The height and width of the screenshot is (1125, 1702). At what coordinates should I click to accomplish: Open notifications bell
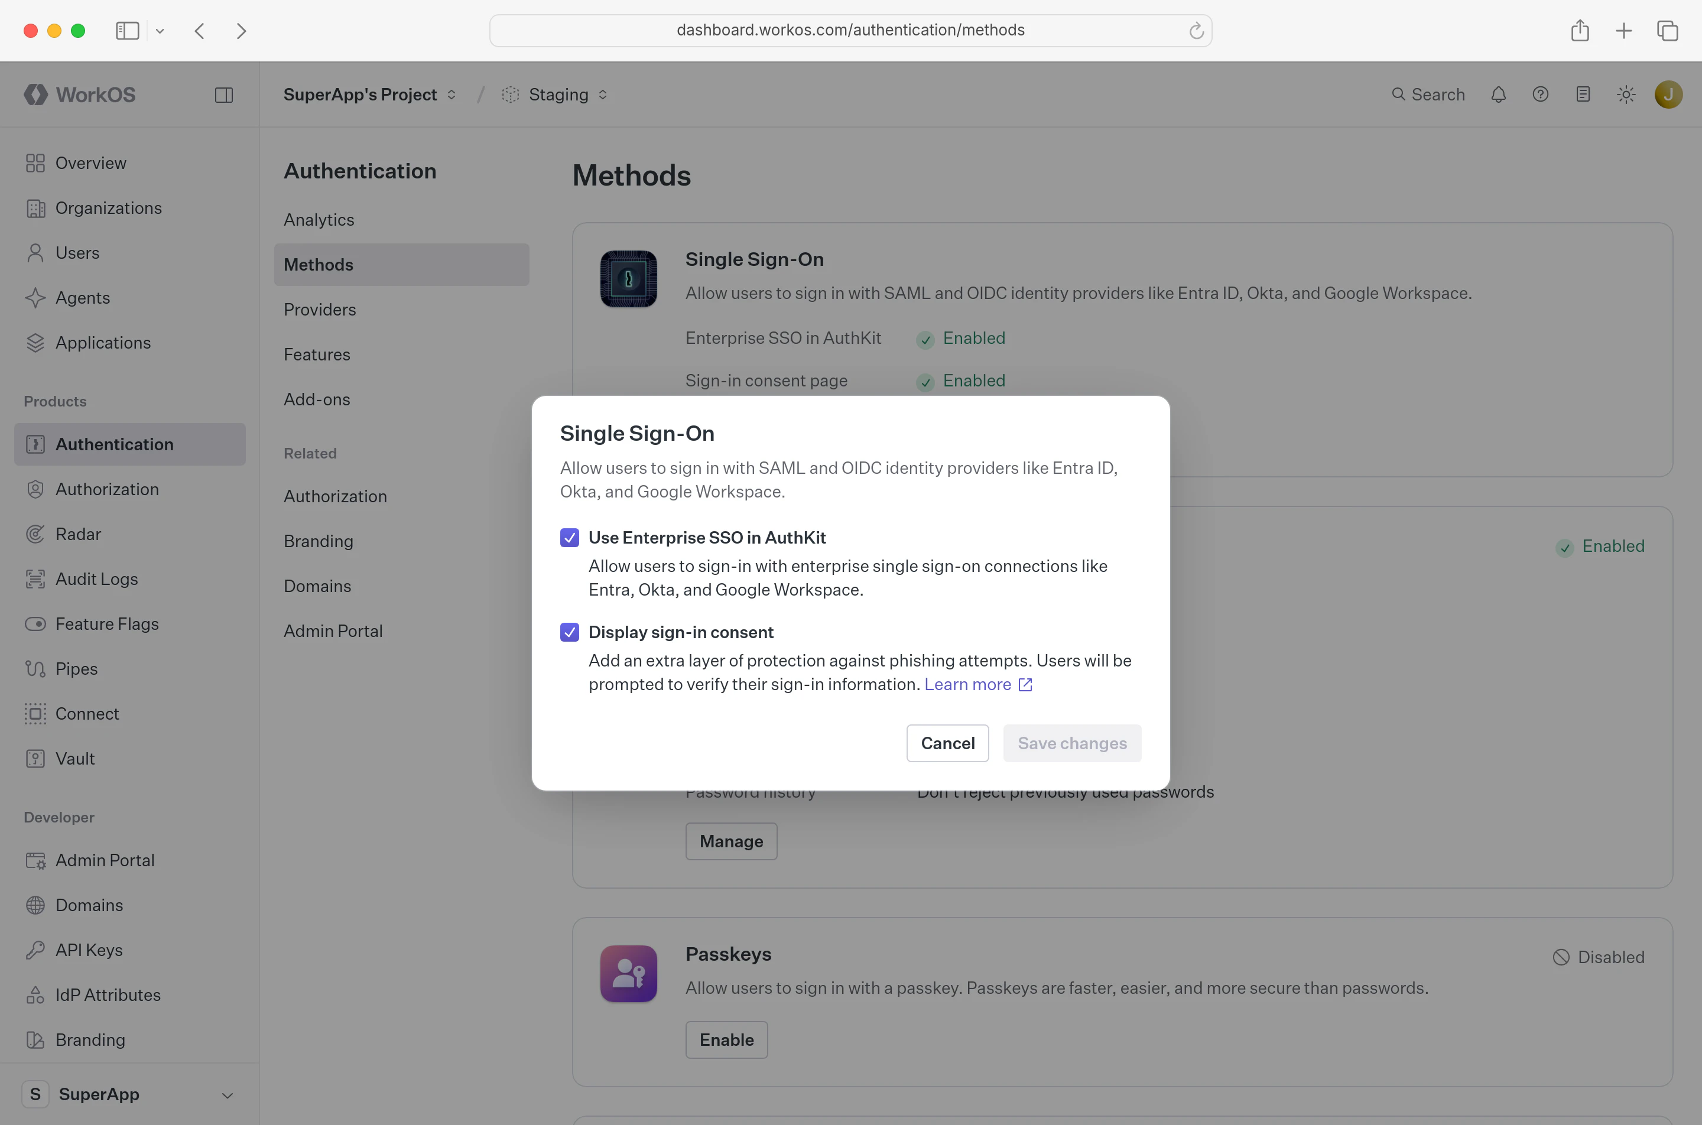tap(1498, 95)
